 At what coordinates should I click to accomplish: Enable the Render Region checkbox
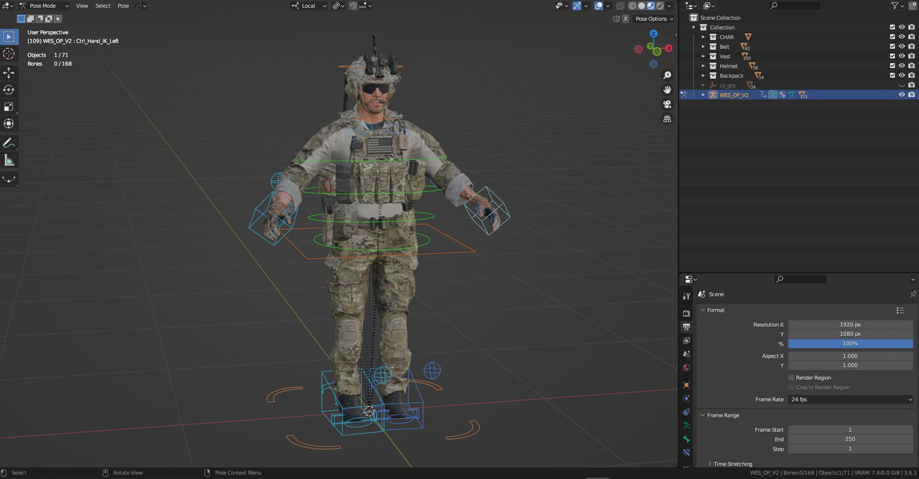(x=791, y=378)
